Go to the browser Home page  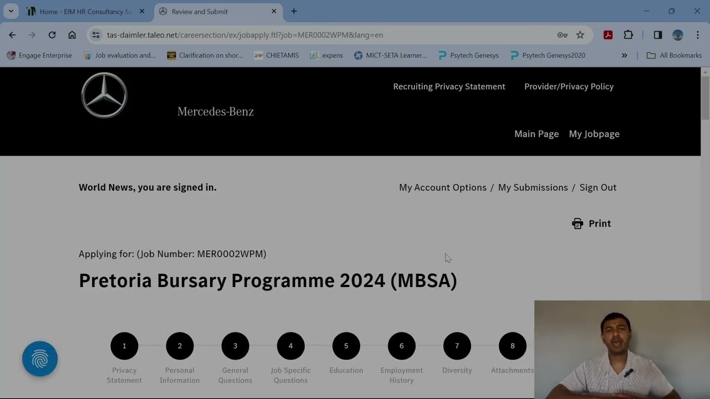coord(72,35)
